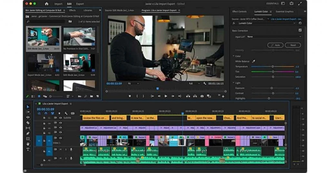Image resolution: width=330 pixels, height=173 pixels.
Task: Collapse the Light section
Action: (233, 83)
